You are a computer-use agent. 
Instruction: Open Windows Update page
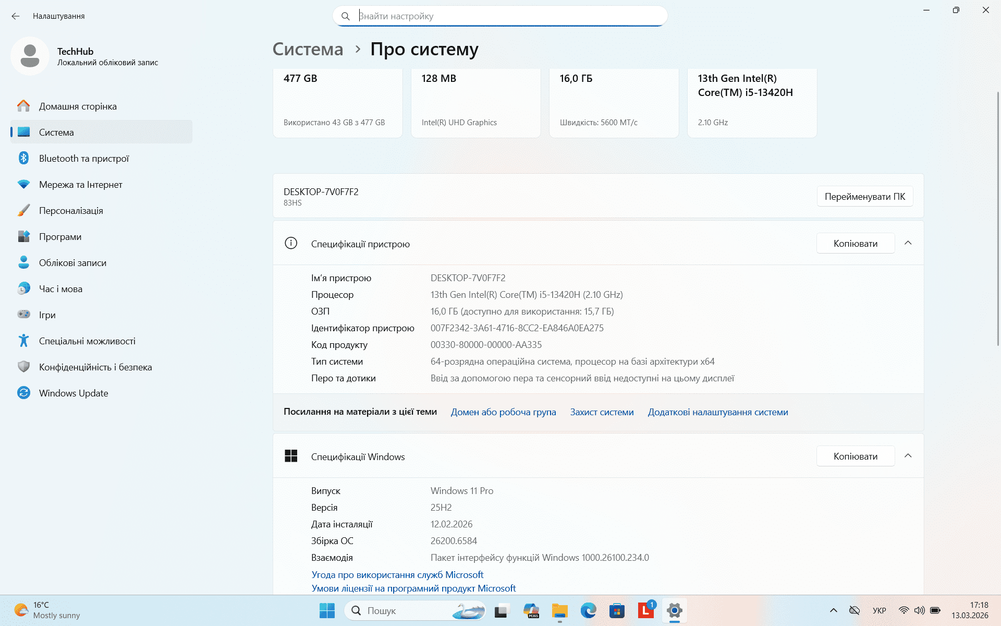point(102,393)
